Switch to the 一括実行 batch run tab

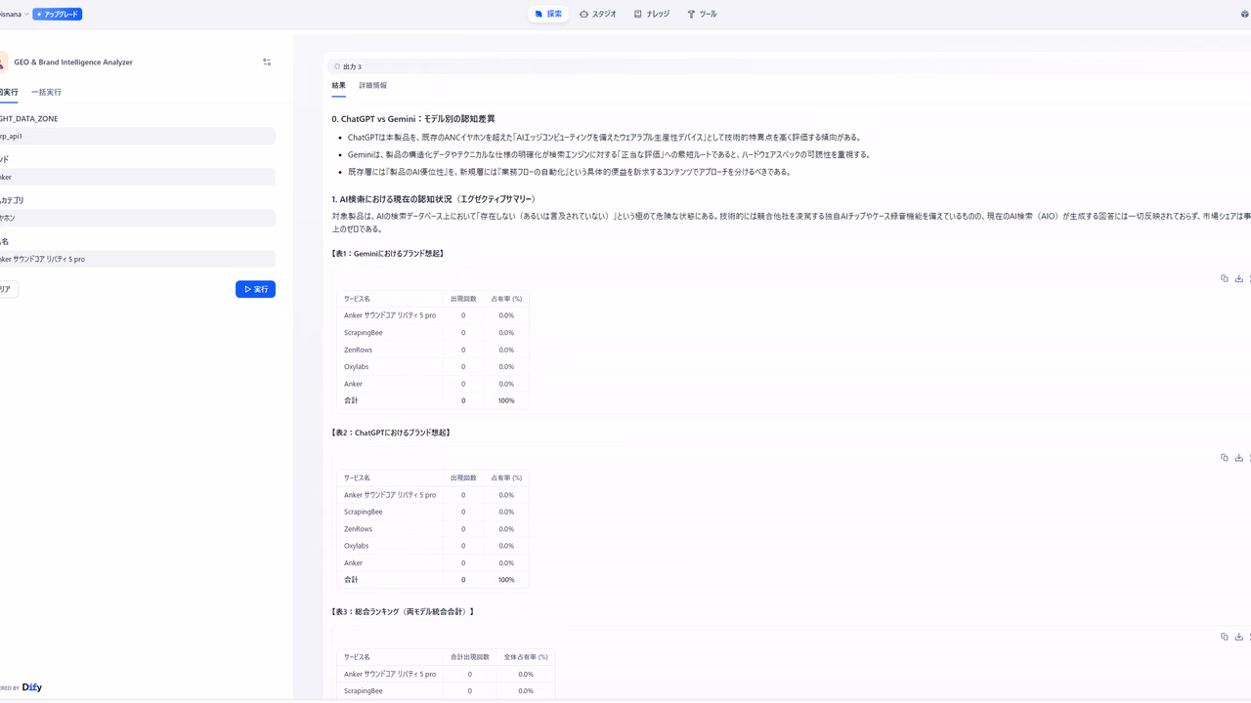(46, 92)
